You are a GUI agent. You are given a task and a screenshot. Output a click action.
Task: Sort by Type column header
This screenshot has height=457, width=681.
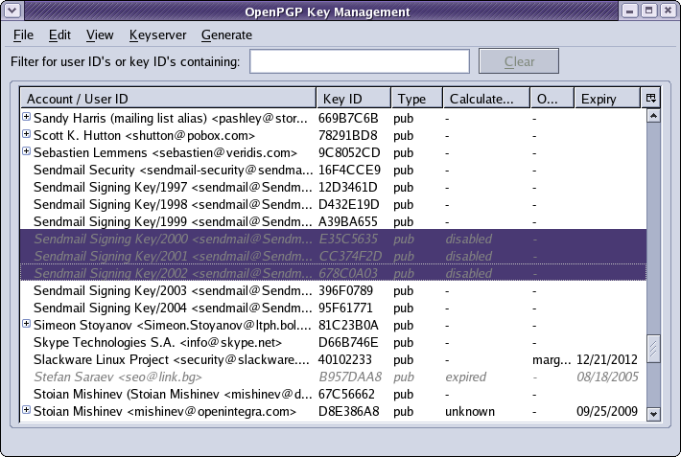coord(417,99)
